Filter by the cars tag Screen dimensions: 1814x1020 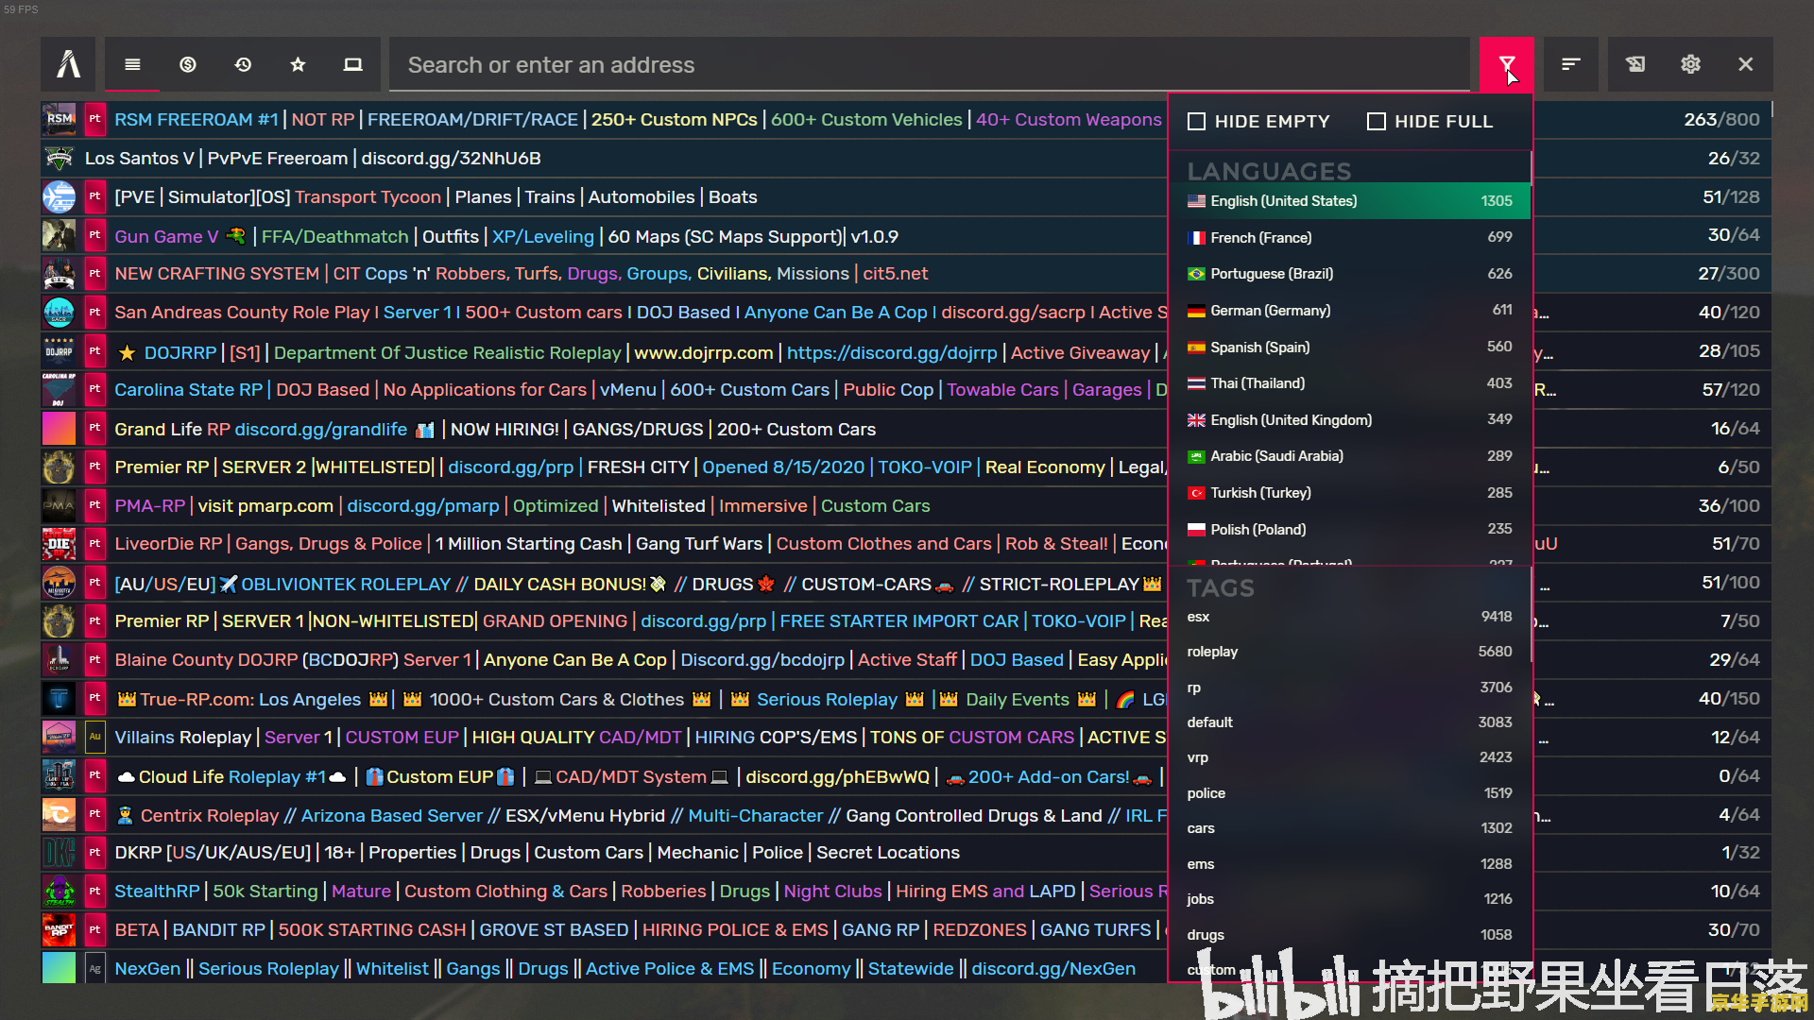pos(1349,828)
